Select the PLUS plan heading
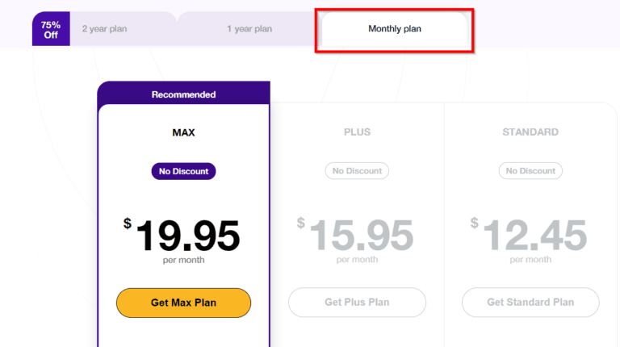The width and height of the screenshot is (620, 347). click(357, 132)
